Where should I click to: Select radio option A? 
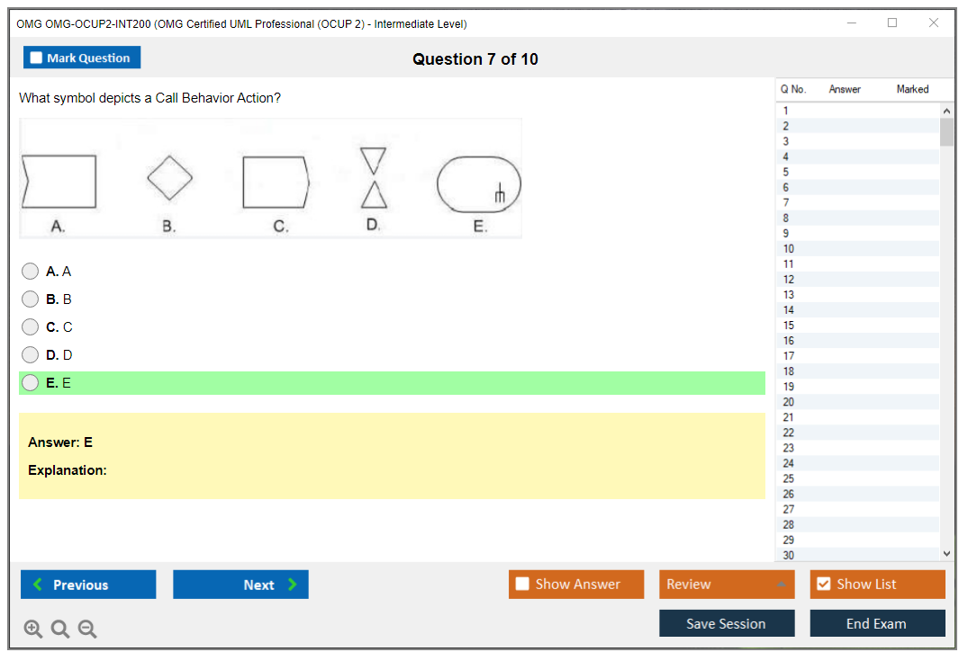pos(31,272)
